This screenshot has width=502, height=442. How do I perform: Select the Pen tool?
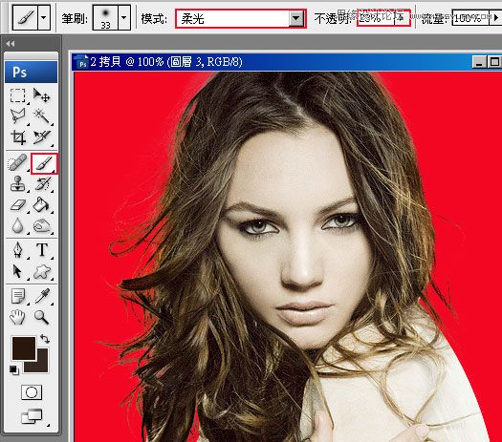pyautogui.click(x=17, y=250)
